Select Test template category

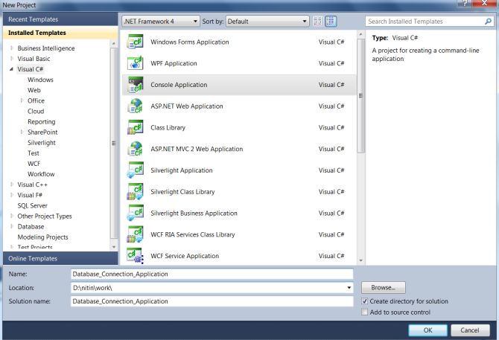click(x=34, y=153)
